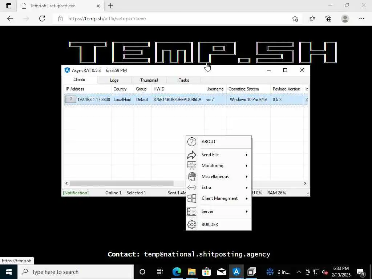Open Microsoft Store from the taskbar
Viewport: 372px width, 279px height.
tap(207, 272)
